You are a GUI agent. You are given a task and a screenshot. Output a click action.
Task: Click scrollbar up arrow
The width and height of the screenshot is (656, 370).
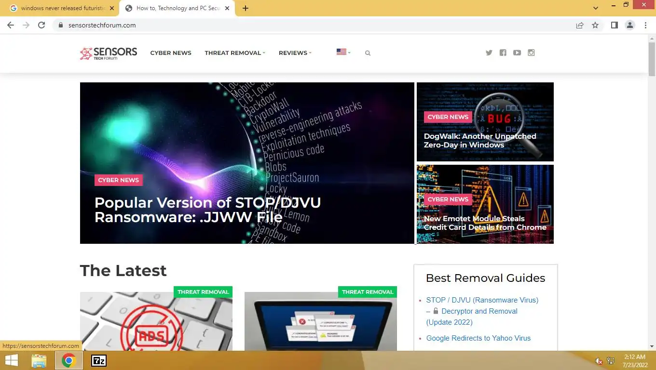click(652, 38)
